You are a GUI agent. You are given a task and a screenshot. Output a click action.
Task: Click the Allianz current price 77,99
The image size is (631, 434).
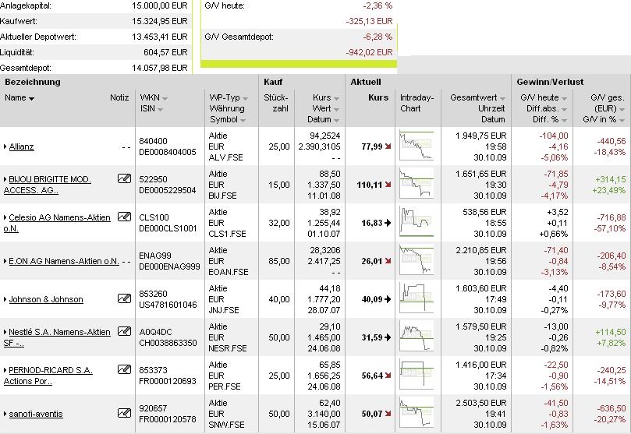[x=372, y=146]
